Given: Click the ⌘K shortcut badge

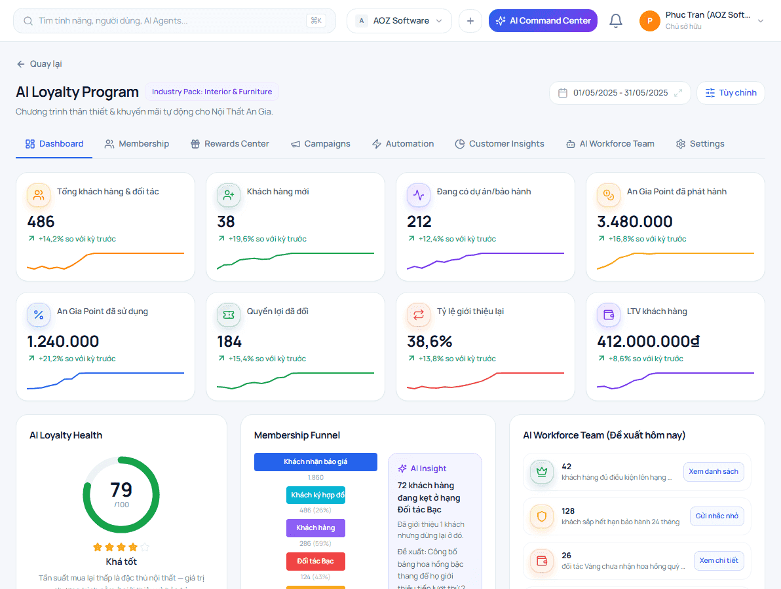Looking at the screenshot, I should [x=316, y=21].
